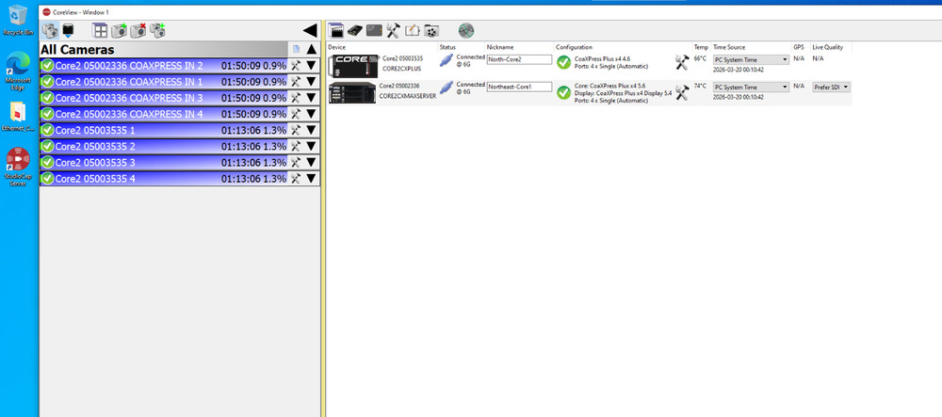Image resolution: width=942 pixels, height=417 pixels.
Task: Collapse left panel using the black left arrow
Action: (x=309, y=31)
